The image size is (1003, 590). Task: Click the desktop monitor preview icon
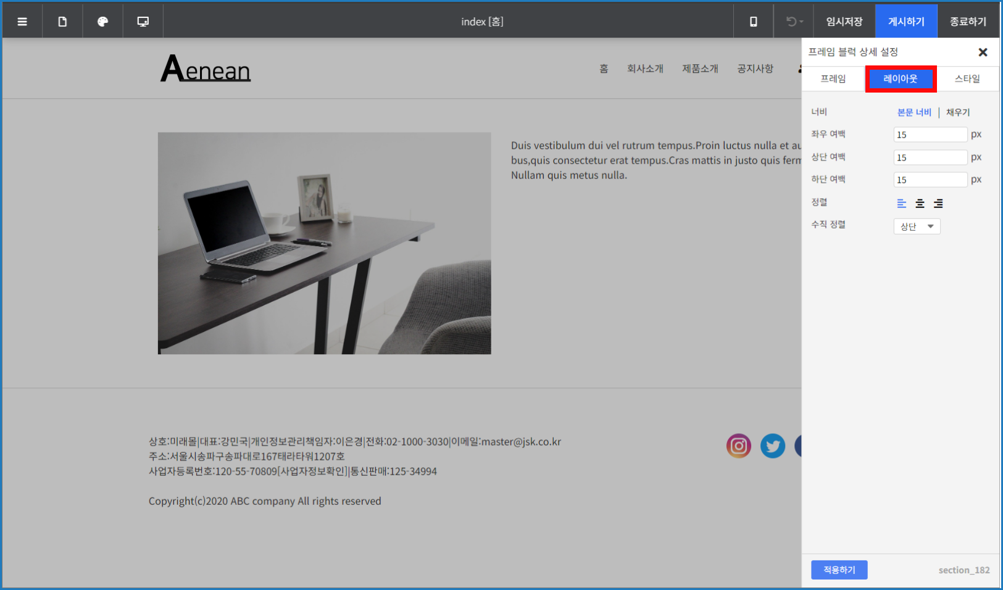point(143,22)
